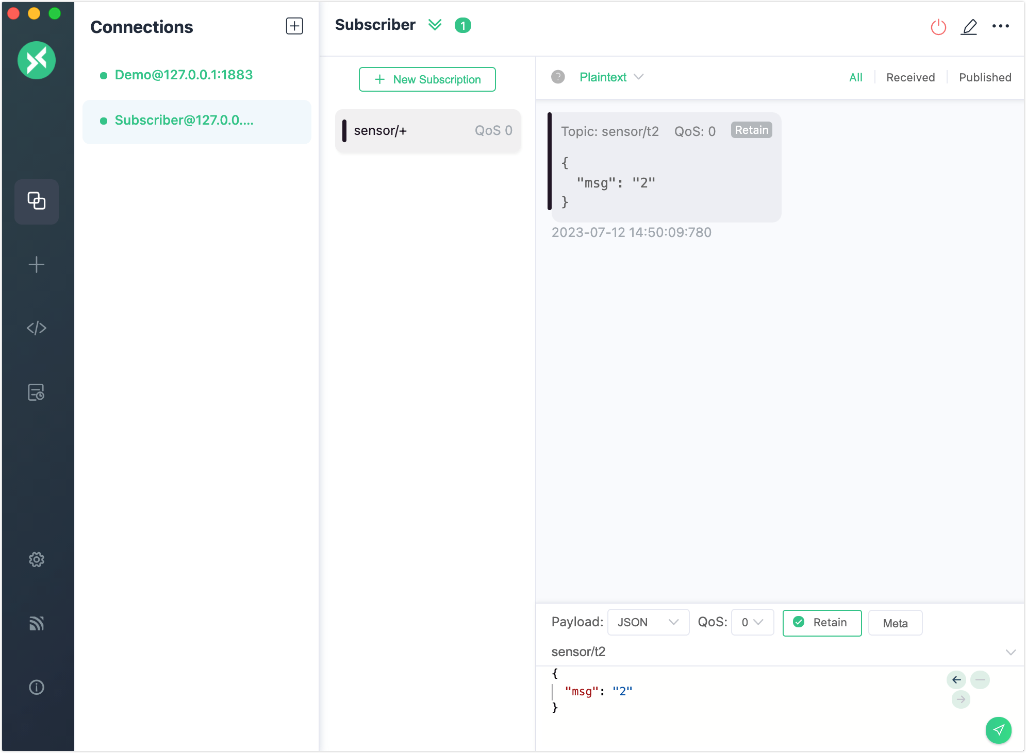Collapse the Subscriber header double chevron
The width and height of the screenshot is (1026, 753).
pos(435,25)
